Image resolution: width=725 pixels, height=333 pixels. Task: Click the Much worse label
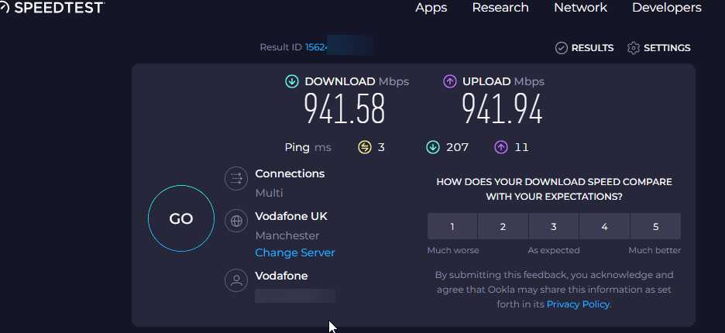(453, 251)
